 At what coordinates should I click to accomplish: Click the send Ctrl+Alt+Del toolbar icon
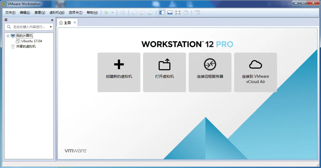click(x=123, y=13)
